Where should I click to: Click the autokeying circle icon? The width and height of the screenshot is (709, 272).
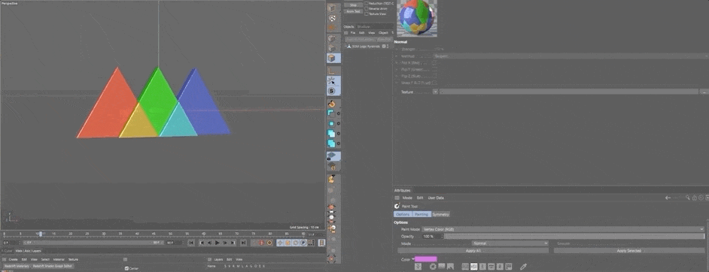(x=269, y=243)
